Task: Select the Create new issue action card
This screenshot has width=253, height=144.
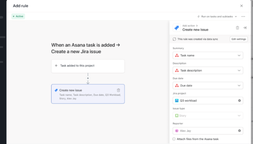Action: click(x=85, y=94)
